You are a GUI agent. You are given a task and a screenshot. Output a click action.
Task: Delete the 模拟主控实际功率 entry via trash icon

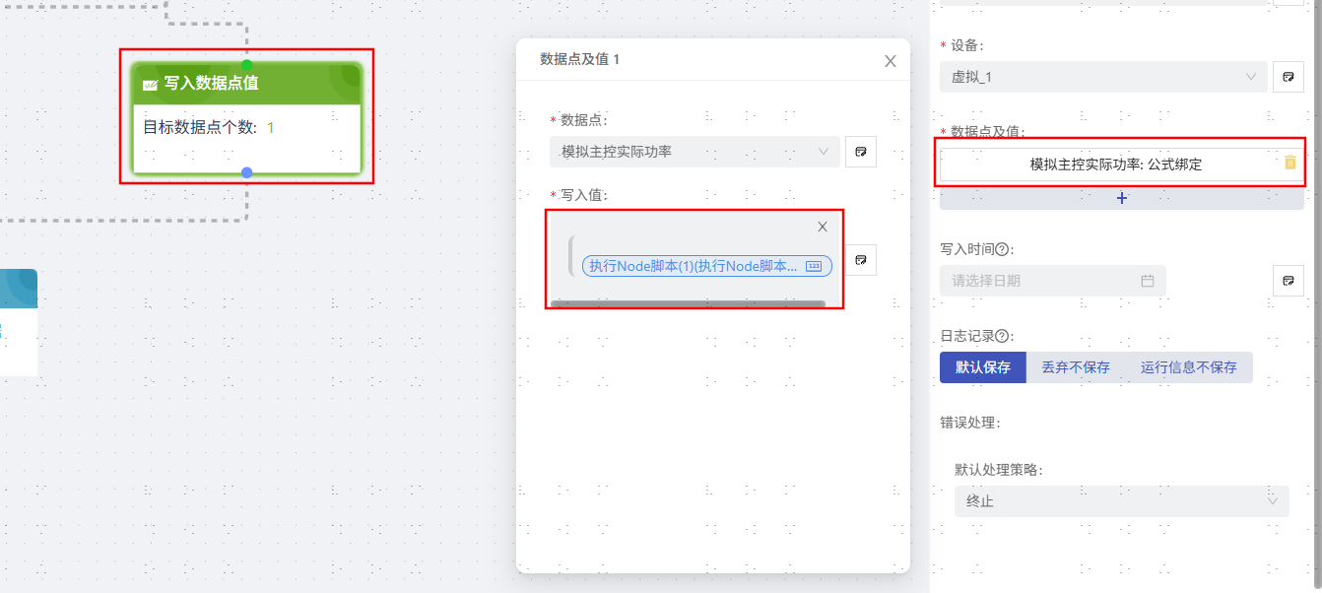[1290, 164]
